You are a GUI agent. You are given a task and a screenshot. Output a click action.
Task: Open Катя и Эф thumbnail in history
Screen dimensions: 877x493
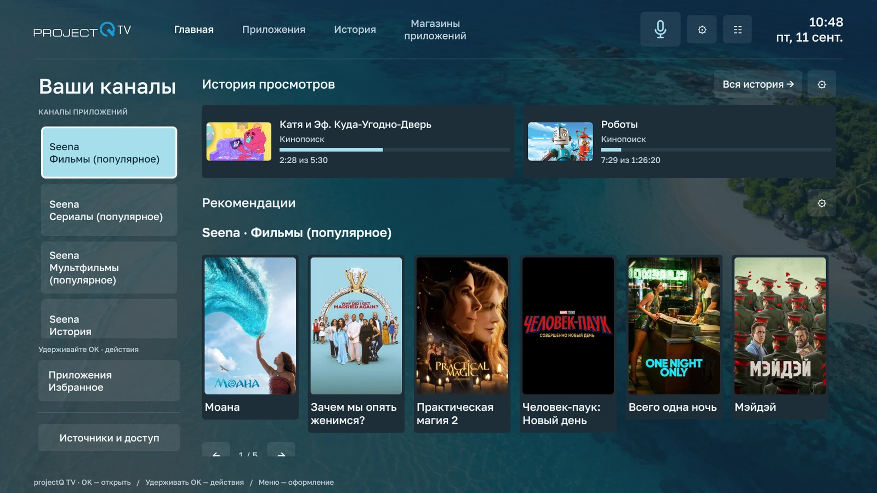[239, 141]
